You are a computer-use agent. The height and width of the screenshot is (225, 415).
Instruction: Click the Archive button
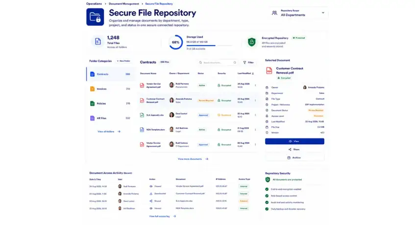294,157
